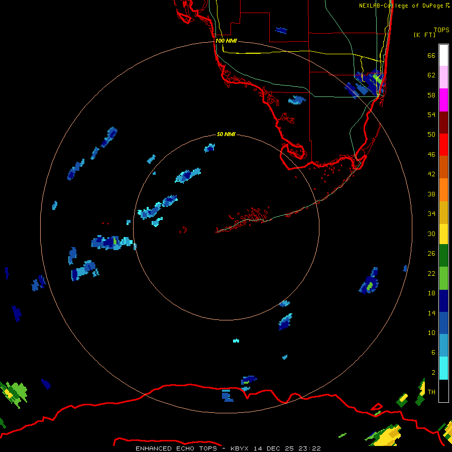Click the '50 NMI' range ring label
452x452 pixels.
coord(226,134)
